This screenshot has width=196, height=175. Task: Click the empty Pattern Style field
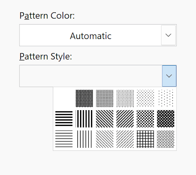[91, 76]
